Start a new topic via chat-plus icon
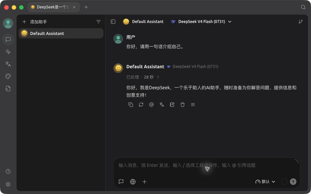 click(x=121, y=181)
